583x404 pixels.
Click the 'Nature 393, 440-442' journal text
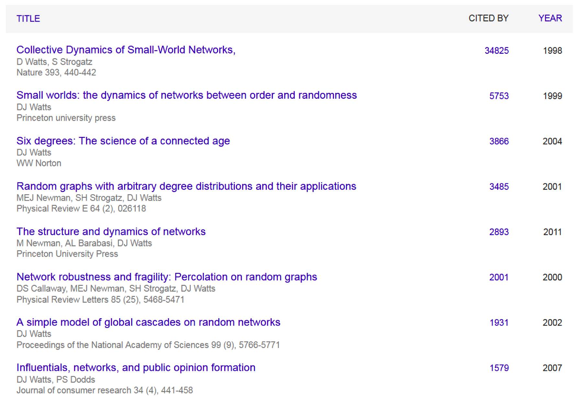tap(56, 73)
